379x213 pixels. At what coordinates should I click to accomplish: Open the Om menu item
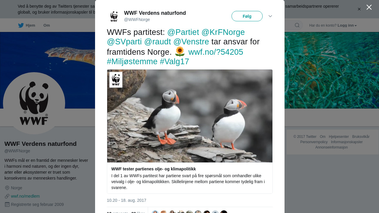point(47,25)
